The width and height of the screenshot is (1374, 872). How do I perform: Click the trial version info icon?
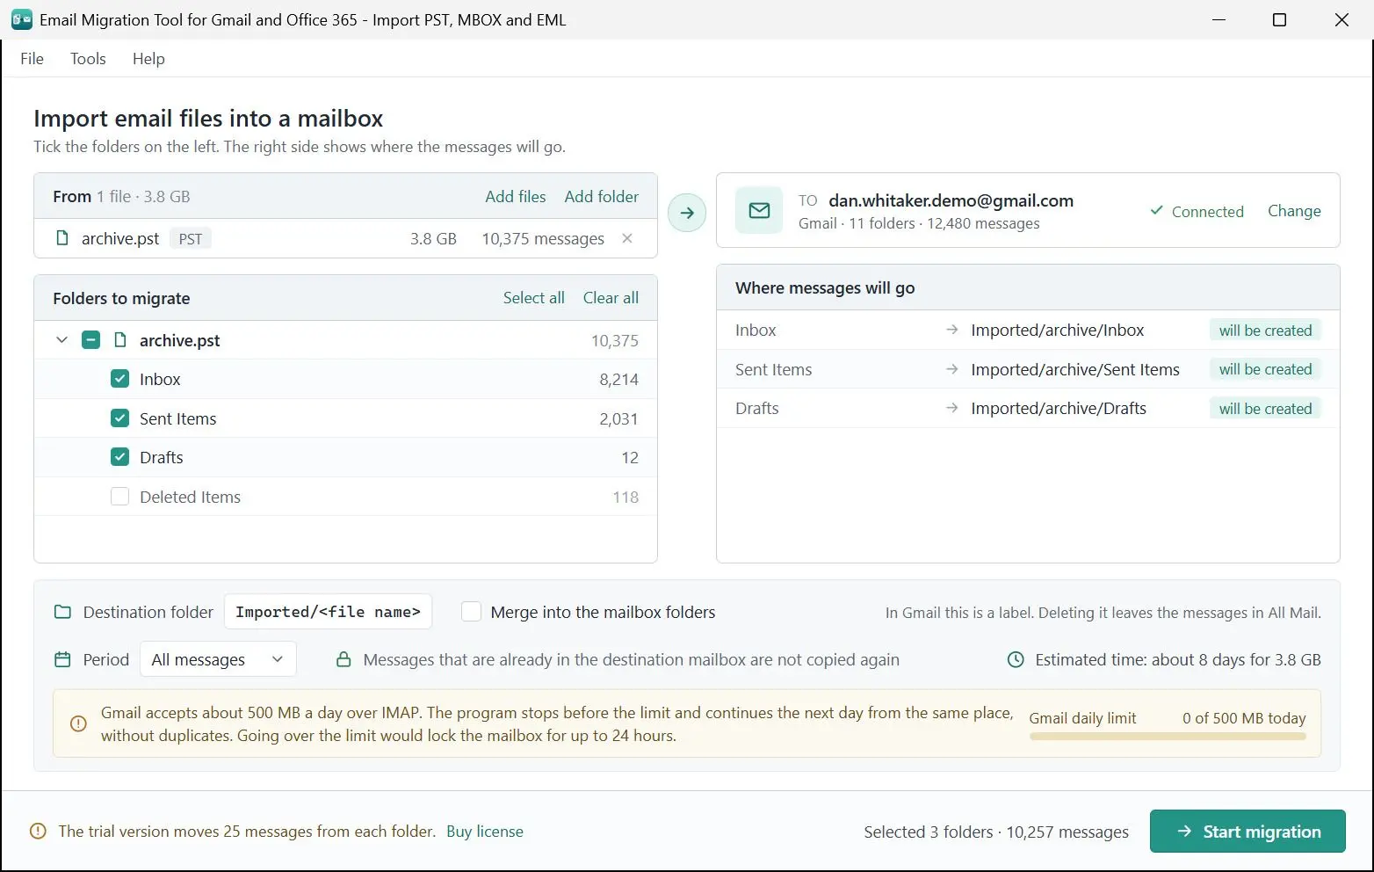(x=38, y=831)
